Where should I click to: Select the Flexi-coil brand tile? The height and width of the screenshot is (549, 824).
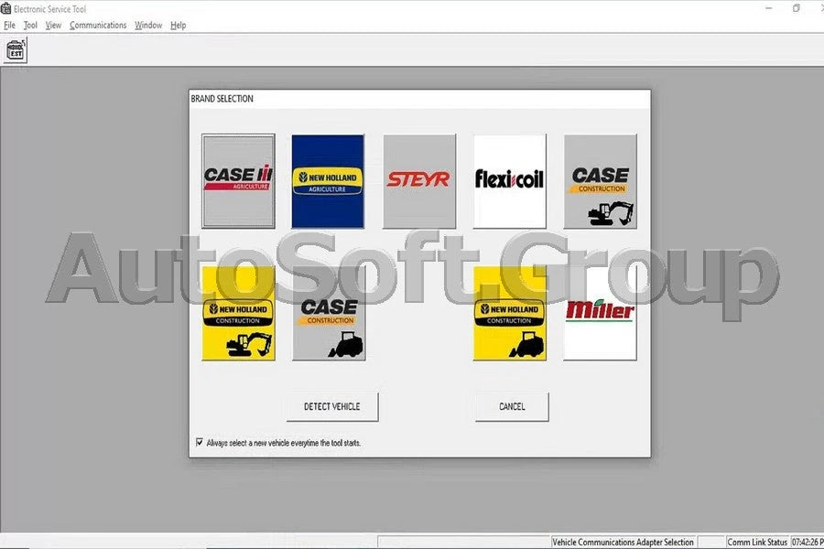[x=509, y=181]
